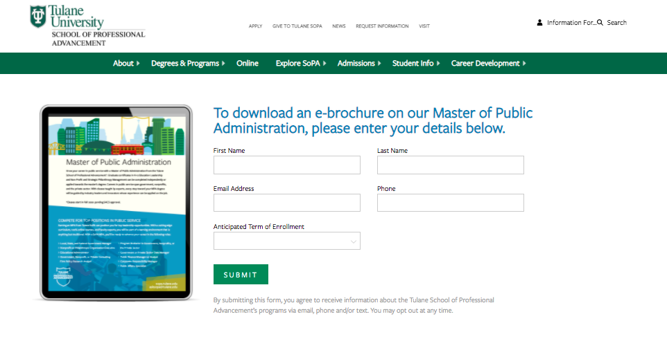Expand the About menu arrow
The width and height of the screenshot is (667, 339).
coord(138,64)
